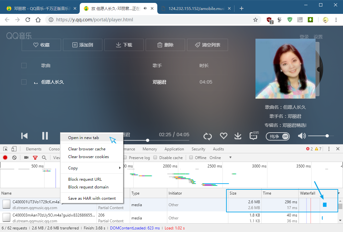The height and width of the screenshot is (232, 343).
Task: Enable the Disable cache checkbox
Action: tap(155, 157)
